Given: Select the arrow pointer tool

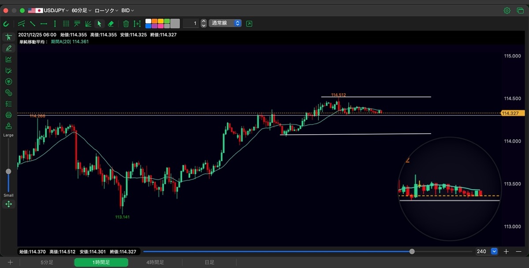Looking at the screenshot, I should [99, 24].
